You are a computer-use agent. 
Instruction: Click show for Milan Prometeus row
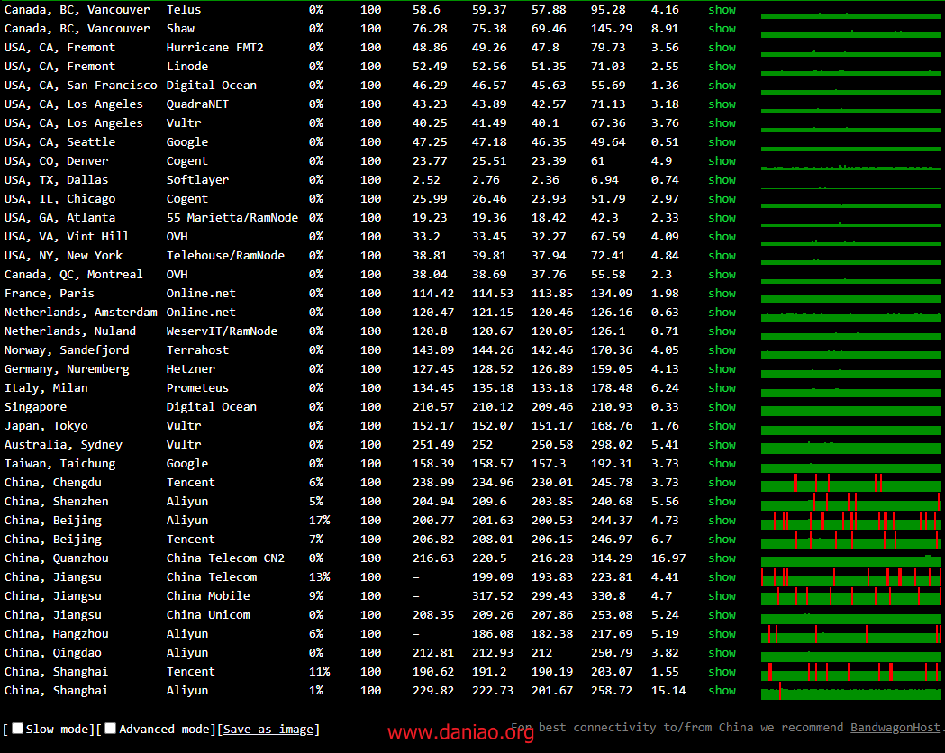tap(722, 387)
